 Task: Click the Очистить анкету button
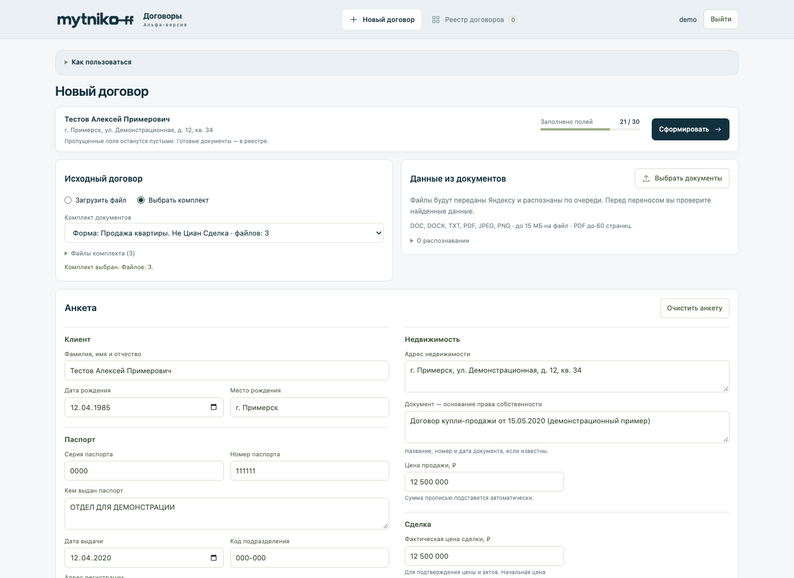694,308
